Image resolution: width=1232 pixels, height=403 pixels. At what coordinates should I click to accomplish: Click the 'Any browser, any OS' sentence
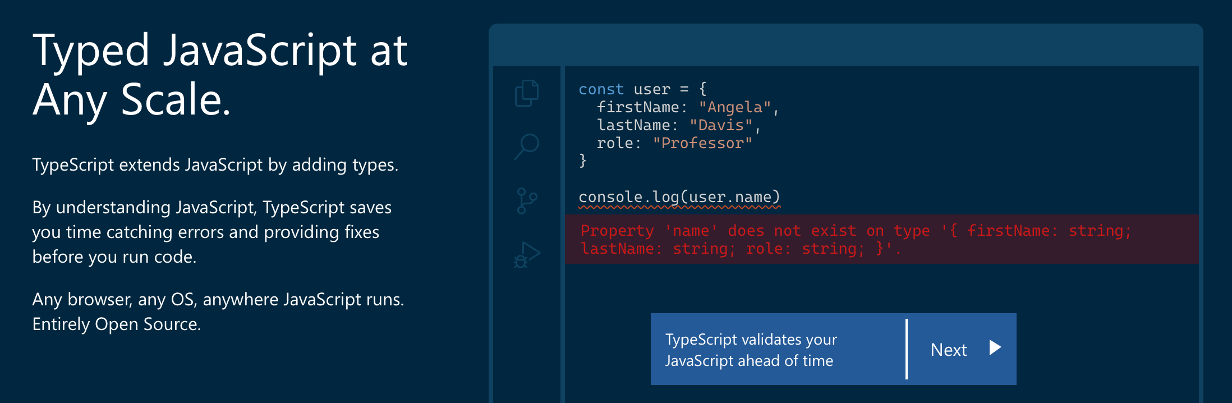coord(218,300)
